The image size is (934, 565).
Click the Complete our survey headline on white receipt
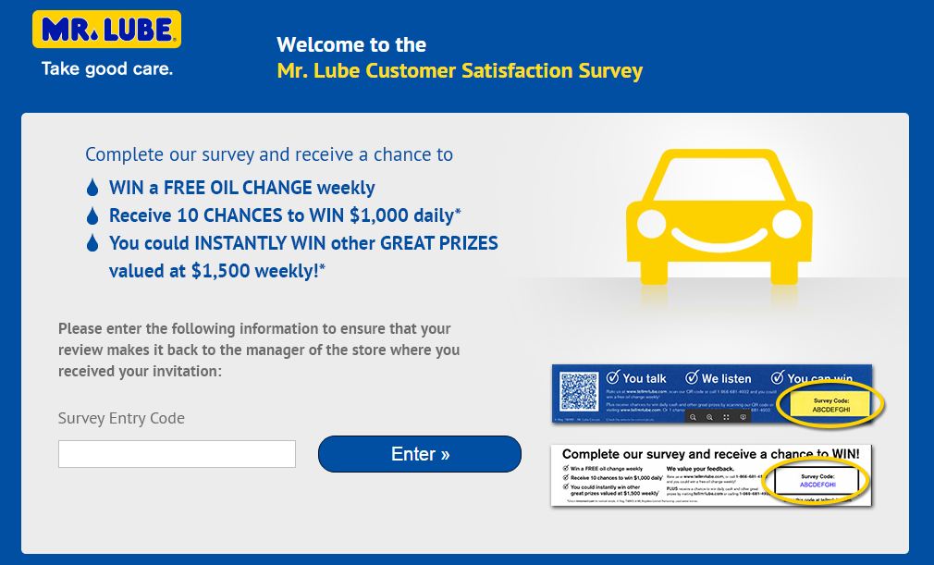[710, 454]
